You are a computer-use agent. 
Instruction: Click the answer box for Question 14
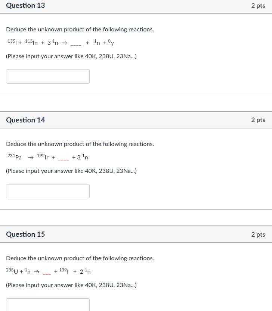click(x=48, y=191)
